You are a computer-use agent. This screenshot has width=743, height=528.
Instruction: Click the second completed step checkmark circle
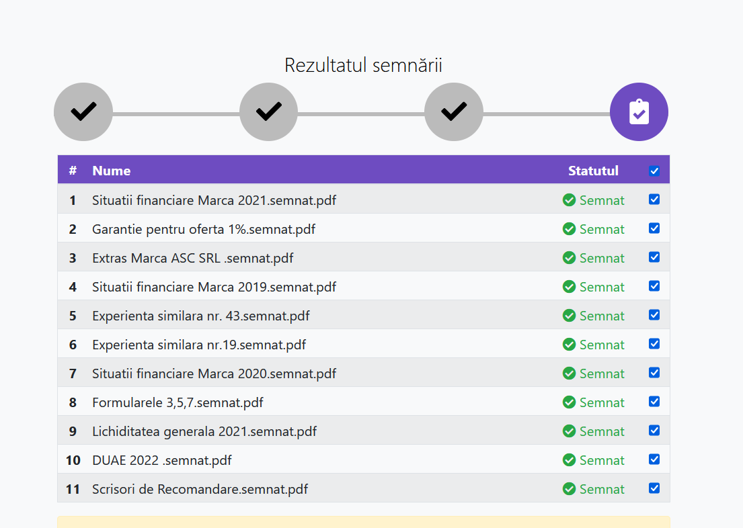point(268,112)
